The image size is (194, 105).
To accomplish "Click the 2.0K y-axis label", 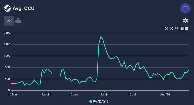I will [x=7, y=33].
